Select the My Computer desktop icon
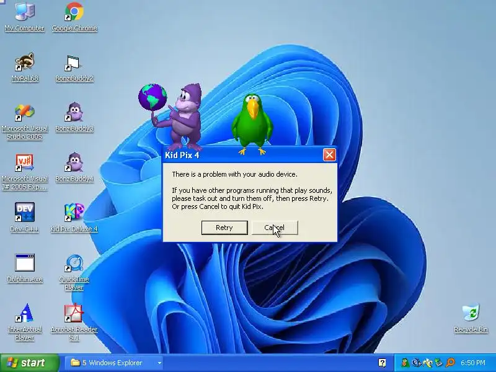496x372 pixels. click(x=25, y=17)
